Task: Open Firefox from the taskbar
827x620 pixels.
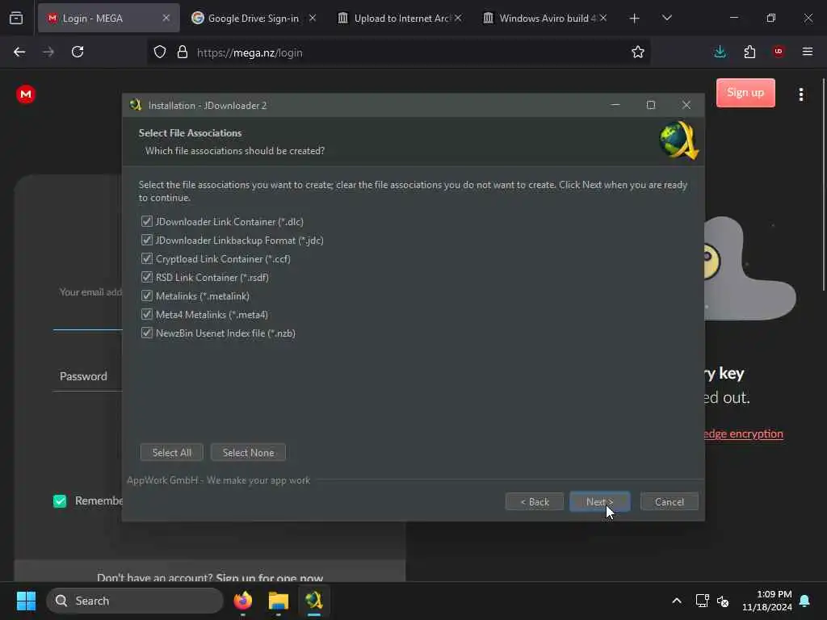Action: tap(242, 601)
